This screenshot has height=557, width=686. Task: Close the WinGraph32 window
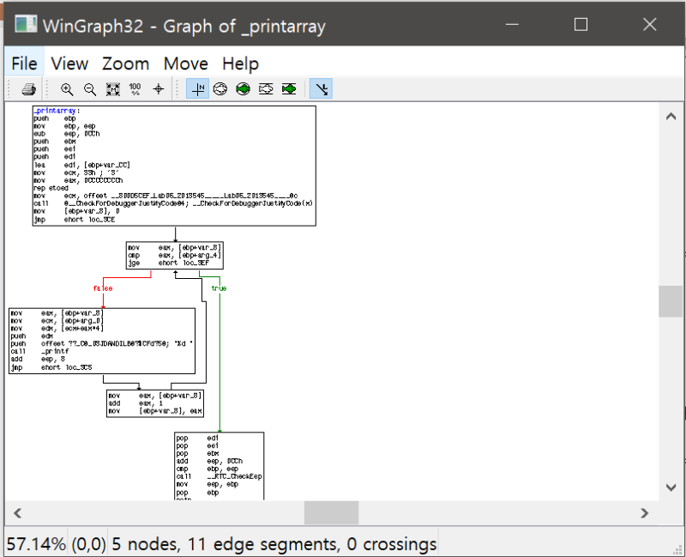click(650, 25)
